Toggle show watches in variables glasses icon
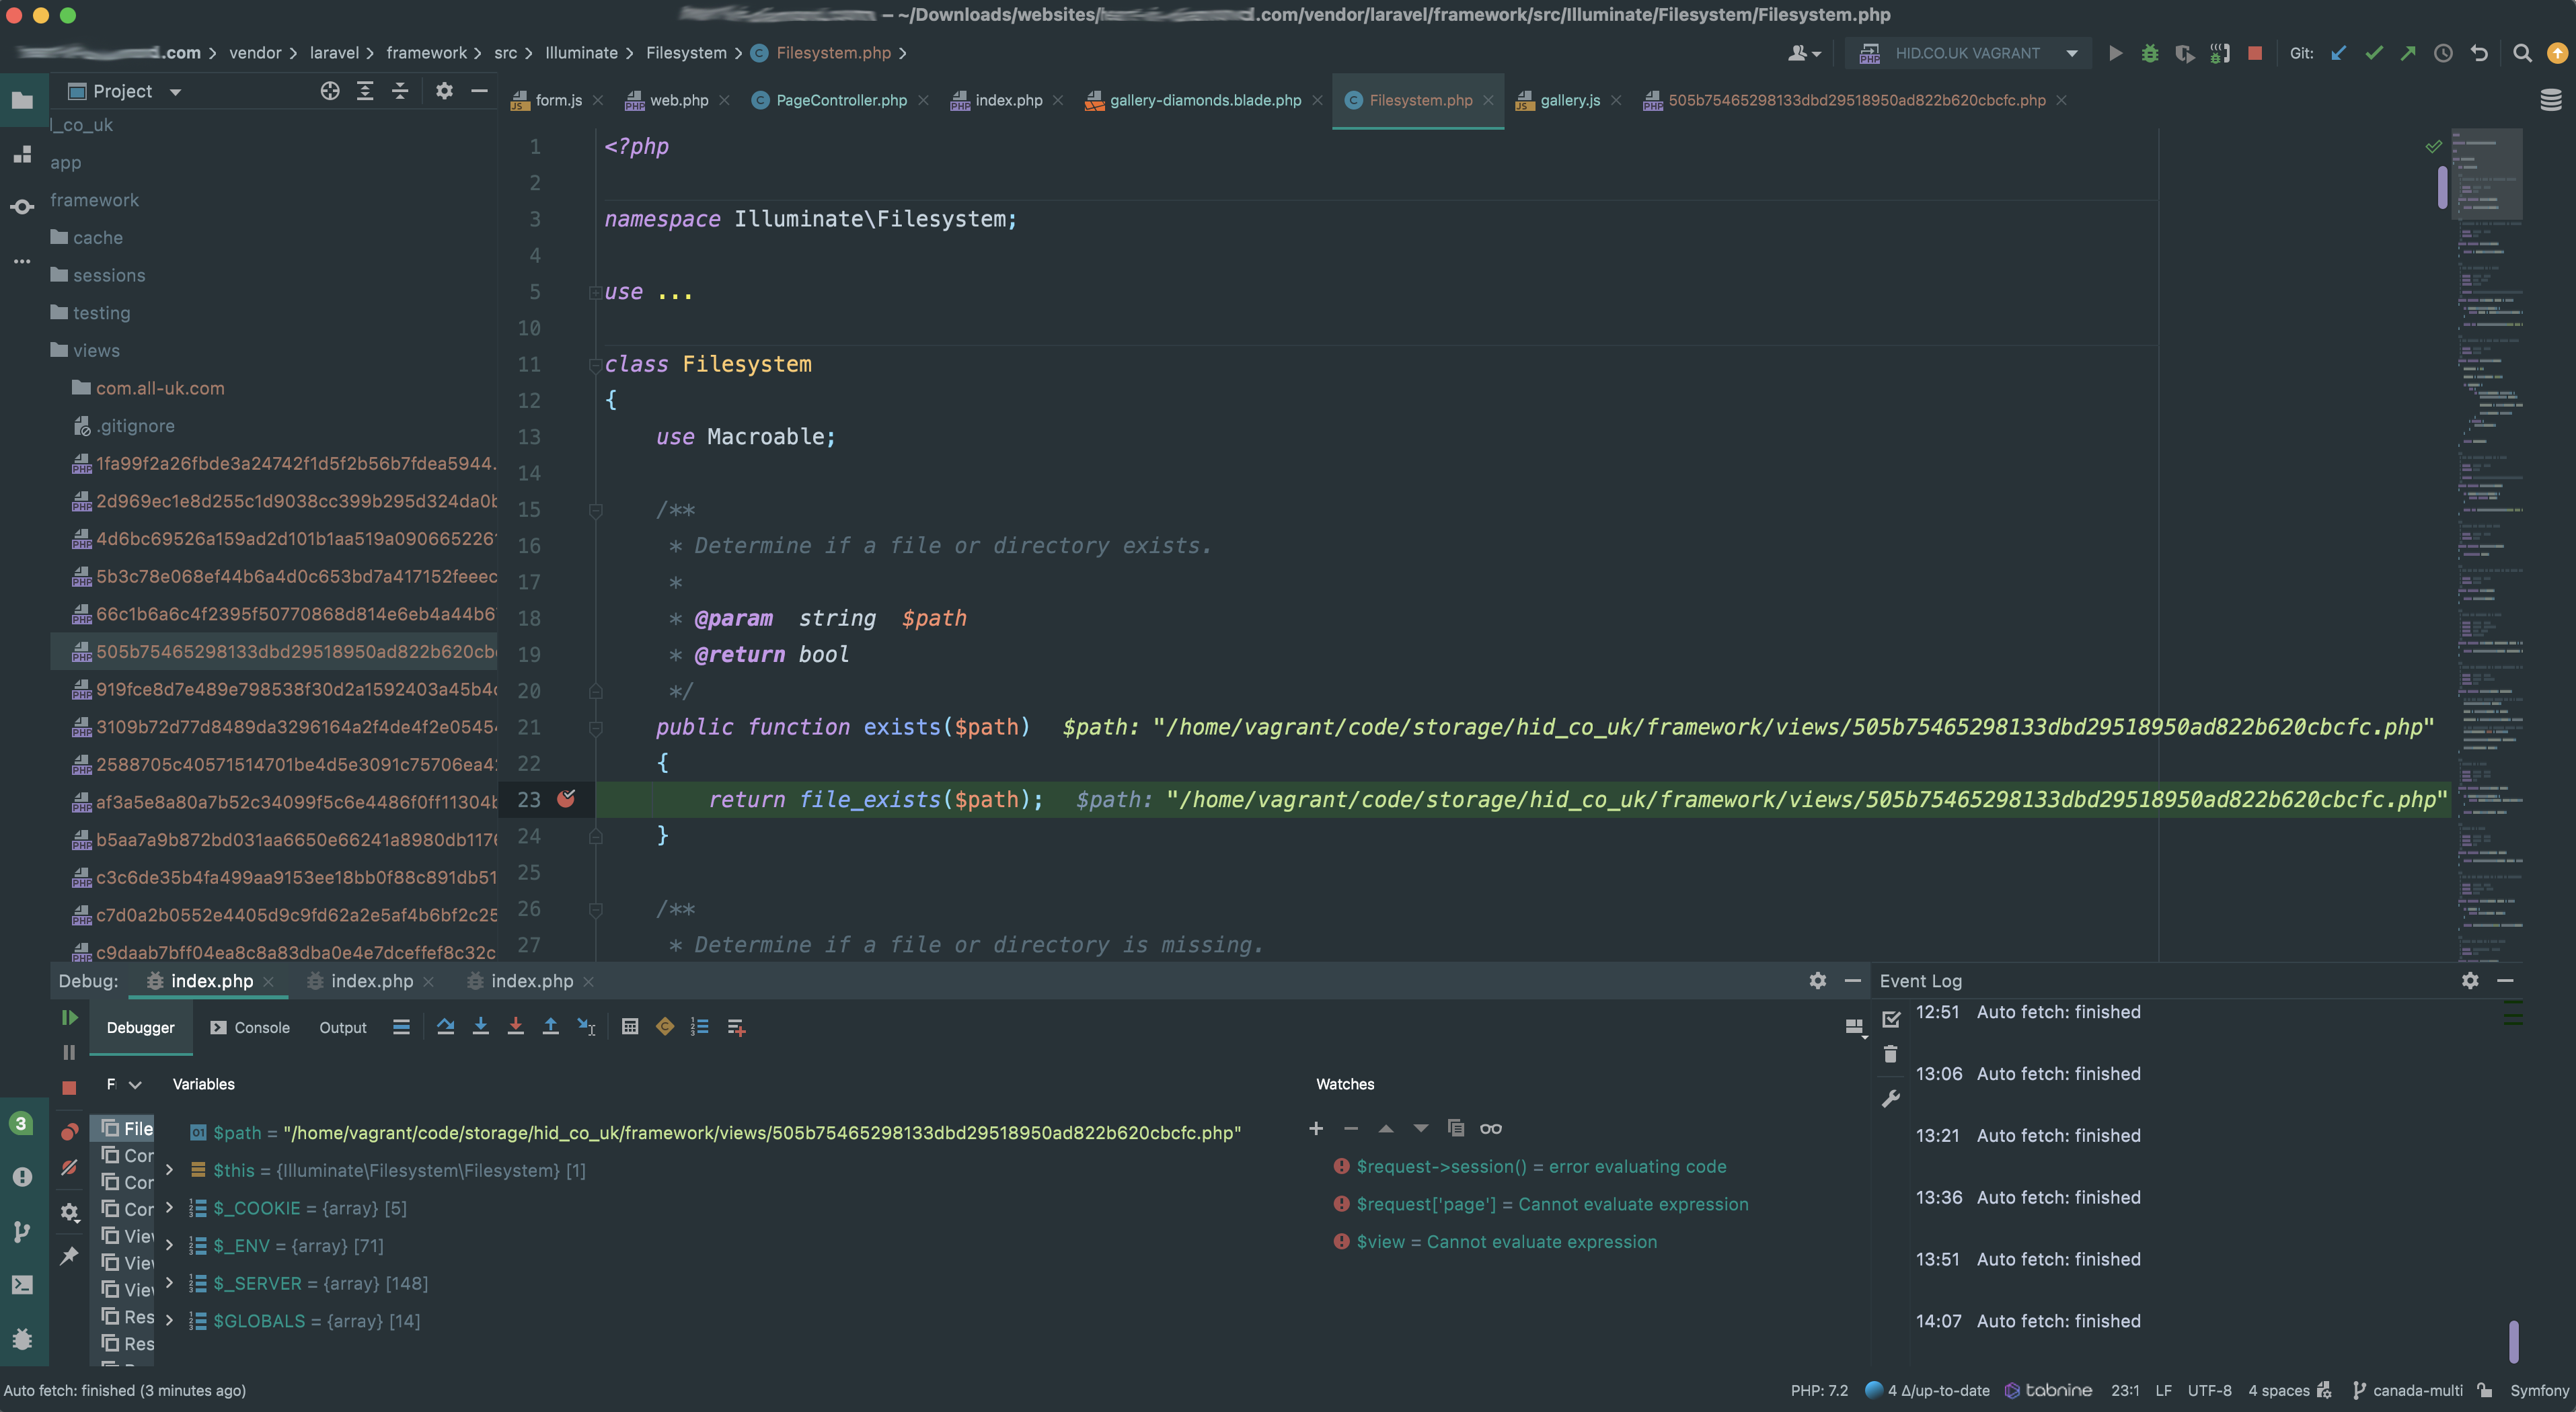The image size is (2576, 1412). click(1491, 1128)
